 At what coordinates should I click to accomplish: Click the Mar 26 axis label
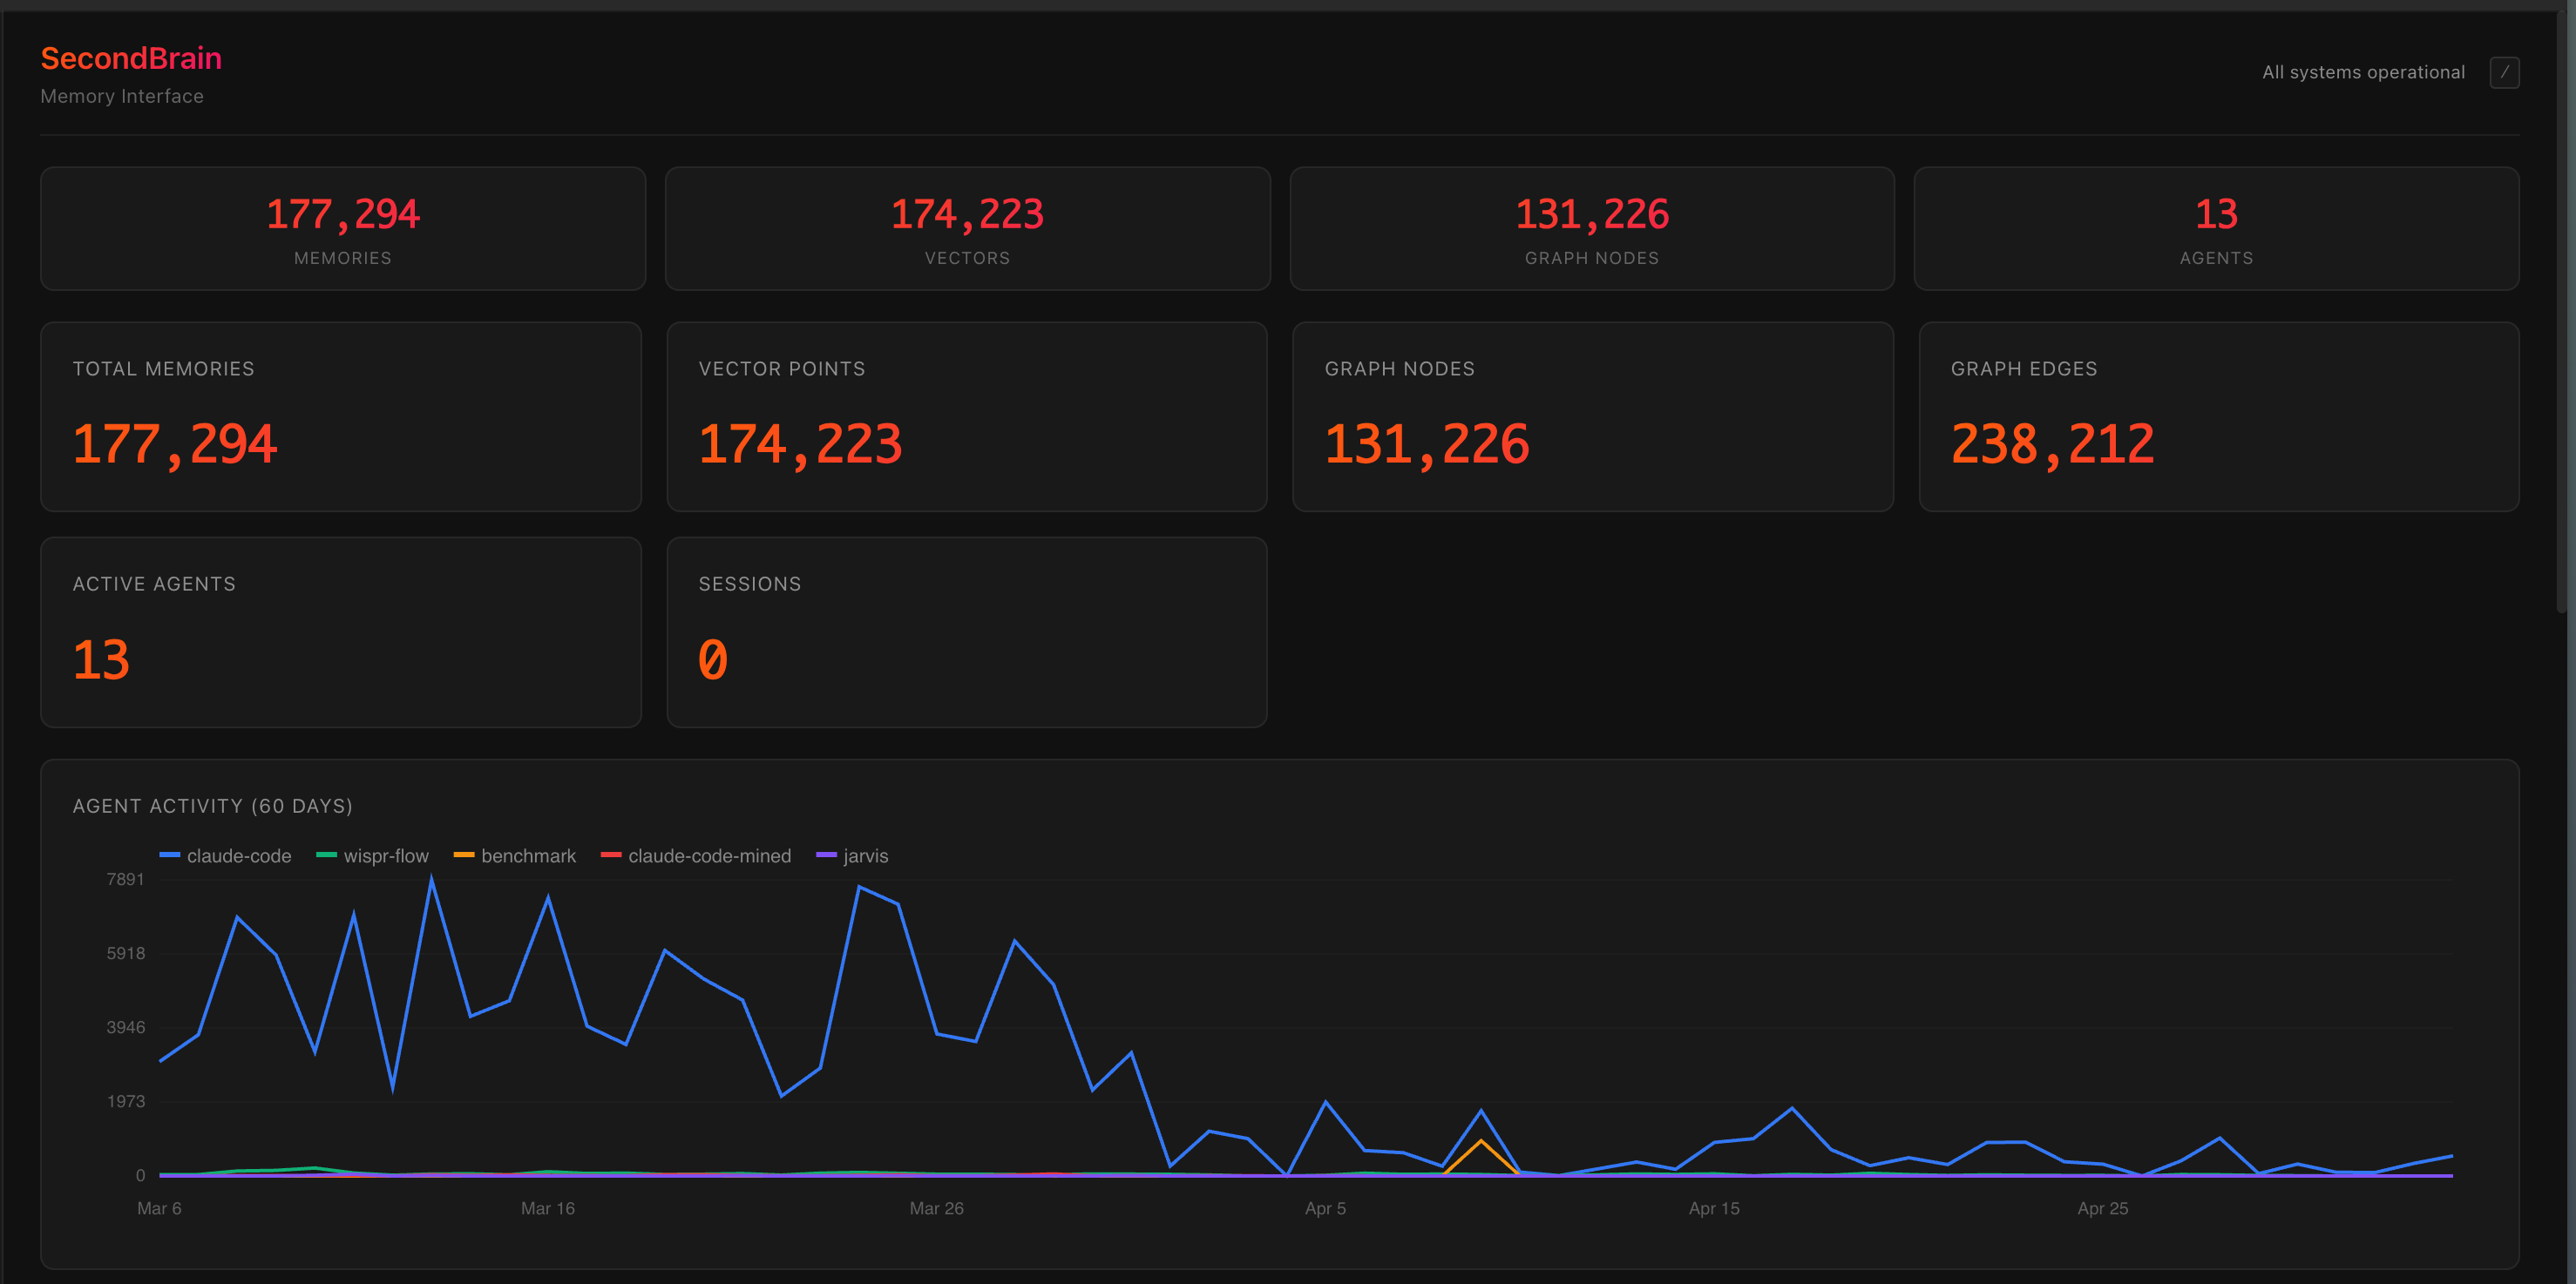(x=936, y=1208)
